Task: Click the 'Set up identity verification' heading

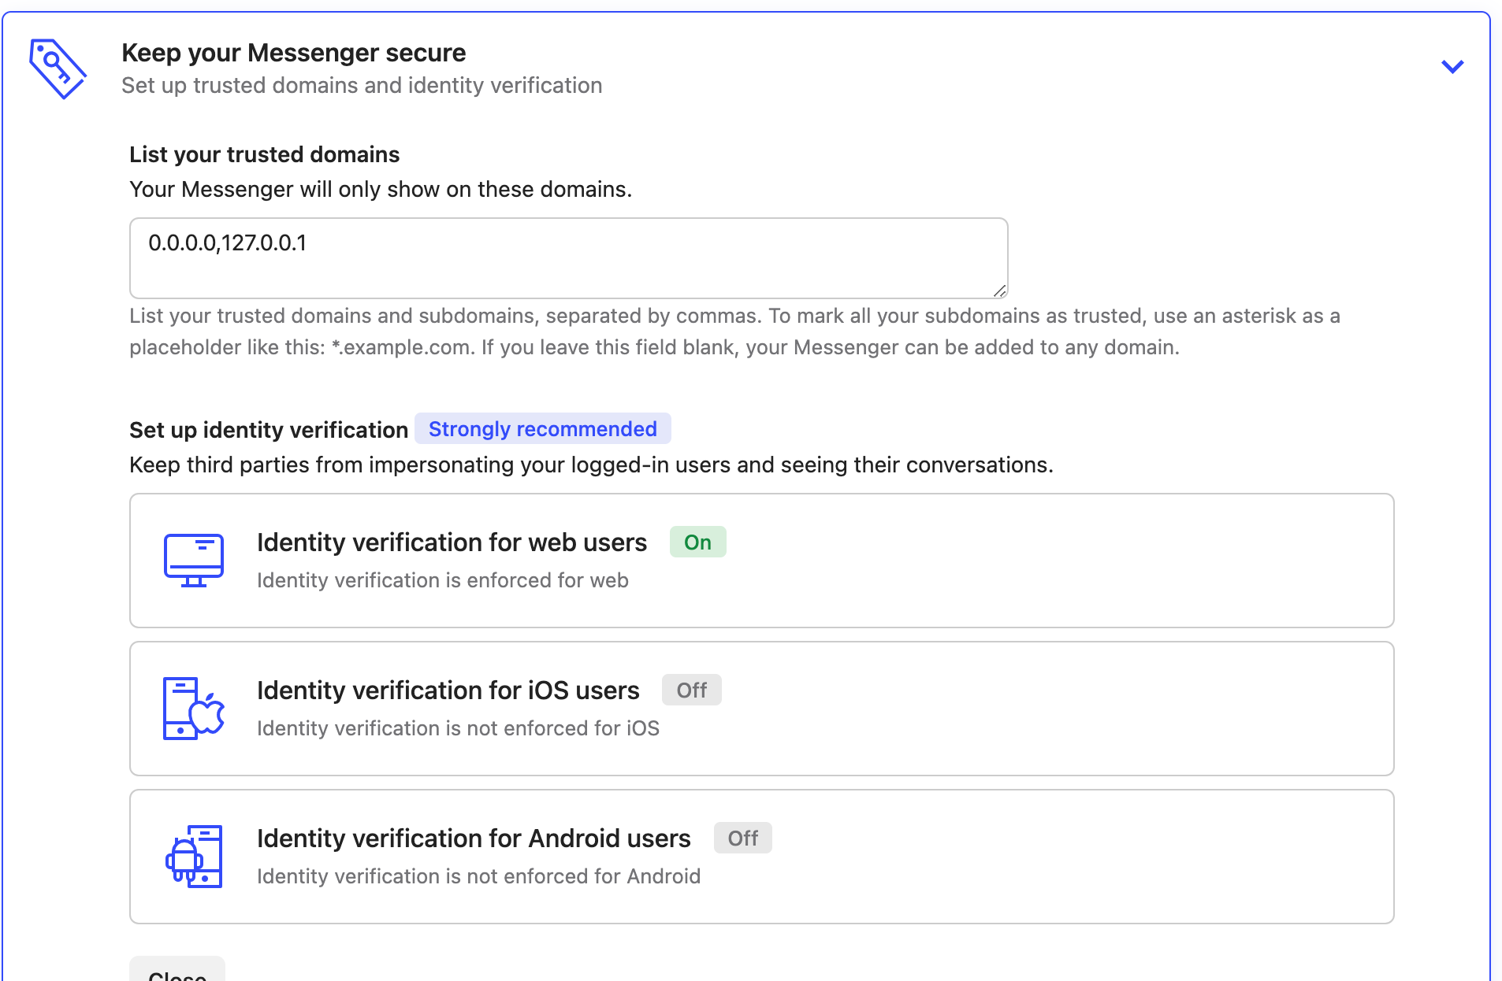Action: pyautogui.click(x=268, y=430)
